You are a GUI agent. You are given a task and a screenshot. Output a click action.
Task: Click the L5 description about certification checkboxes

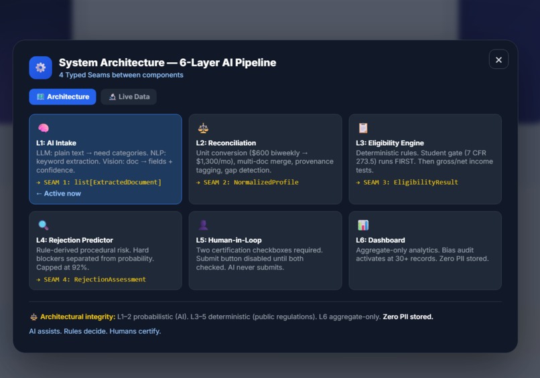pyautogui.click(x=259, y=259)
